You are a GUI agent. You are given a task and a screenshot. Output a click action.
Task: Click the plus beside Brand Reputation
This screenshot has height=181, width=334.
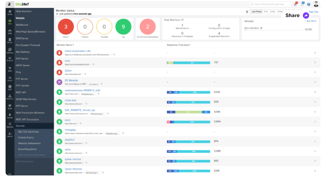coord(51,149)
